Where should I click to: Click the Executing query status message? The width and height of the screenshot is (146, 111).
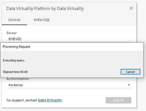point(14,60)
